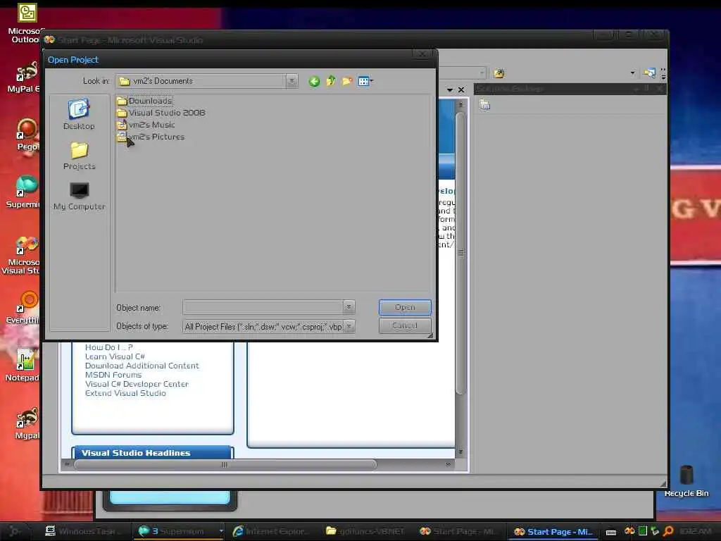Viewport: 721px width, 541px height.
Task: Click the keyboard icon in system tray
Action: pos(611,532)
